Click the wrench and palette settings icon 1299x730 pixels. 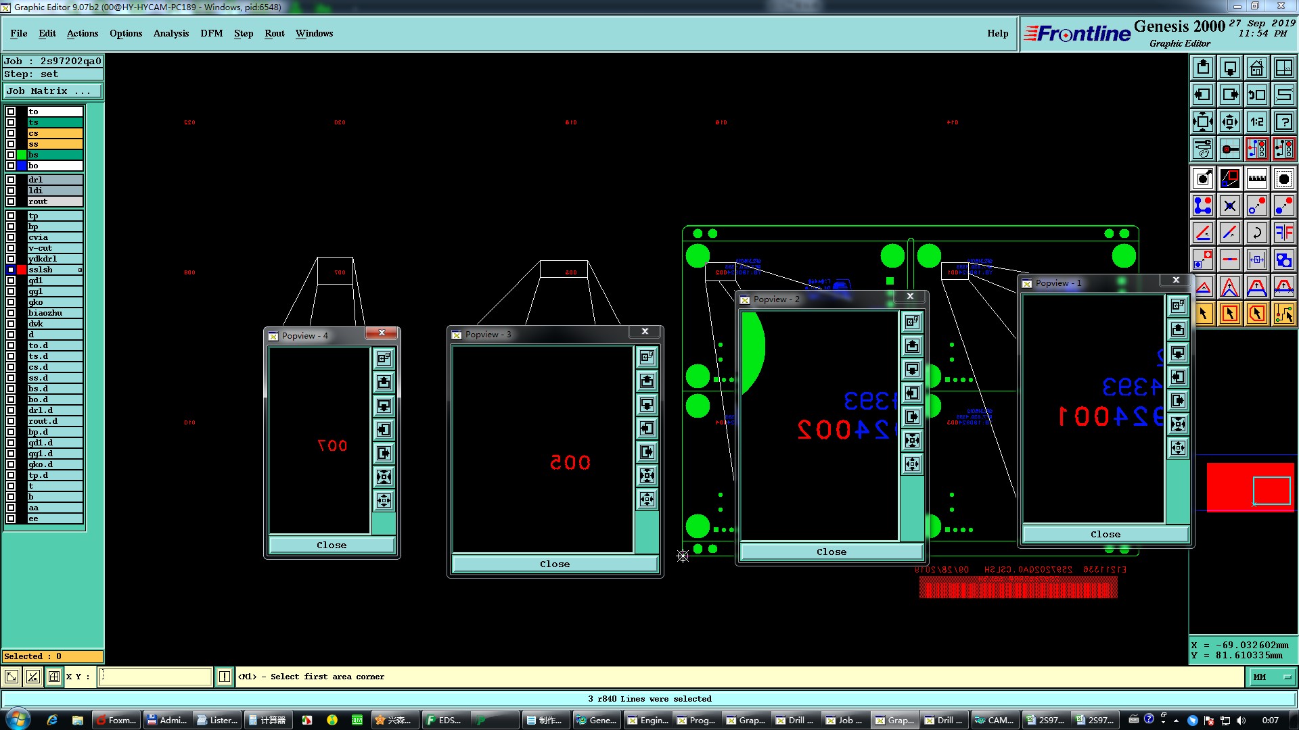point(1203,149)
